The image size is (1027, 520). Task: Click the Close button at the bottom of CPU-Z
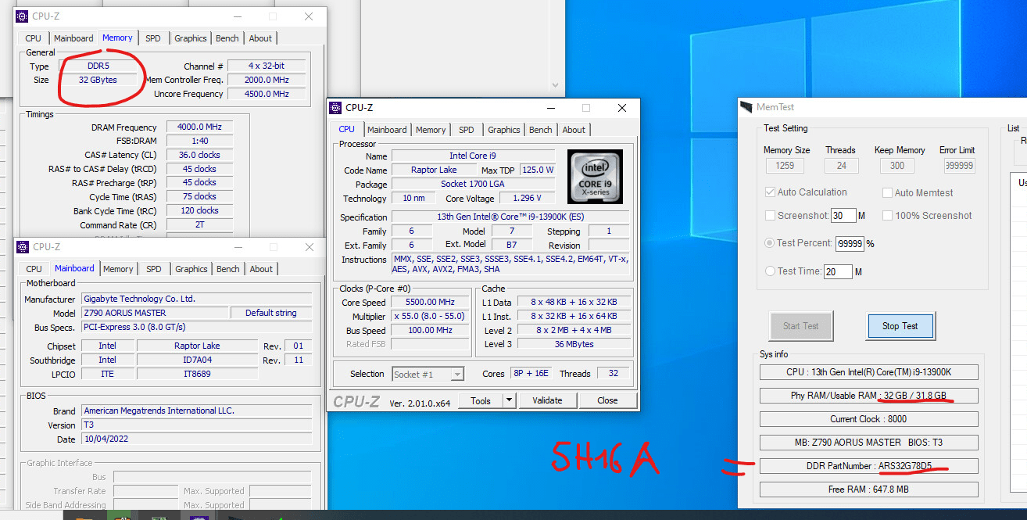click(607, 400)
